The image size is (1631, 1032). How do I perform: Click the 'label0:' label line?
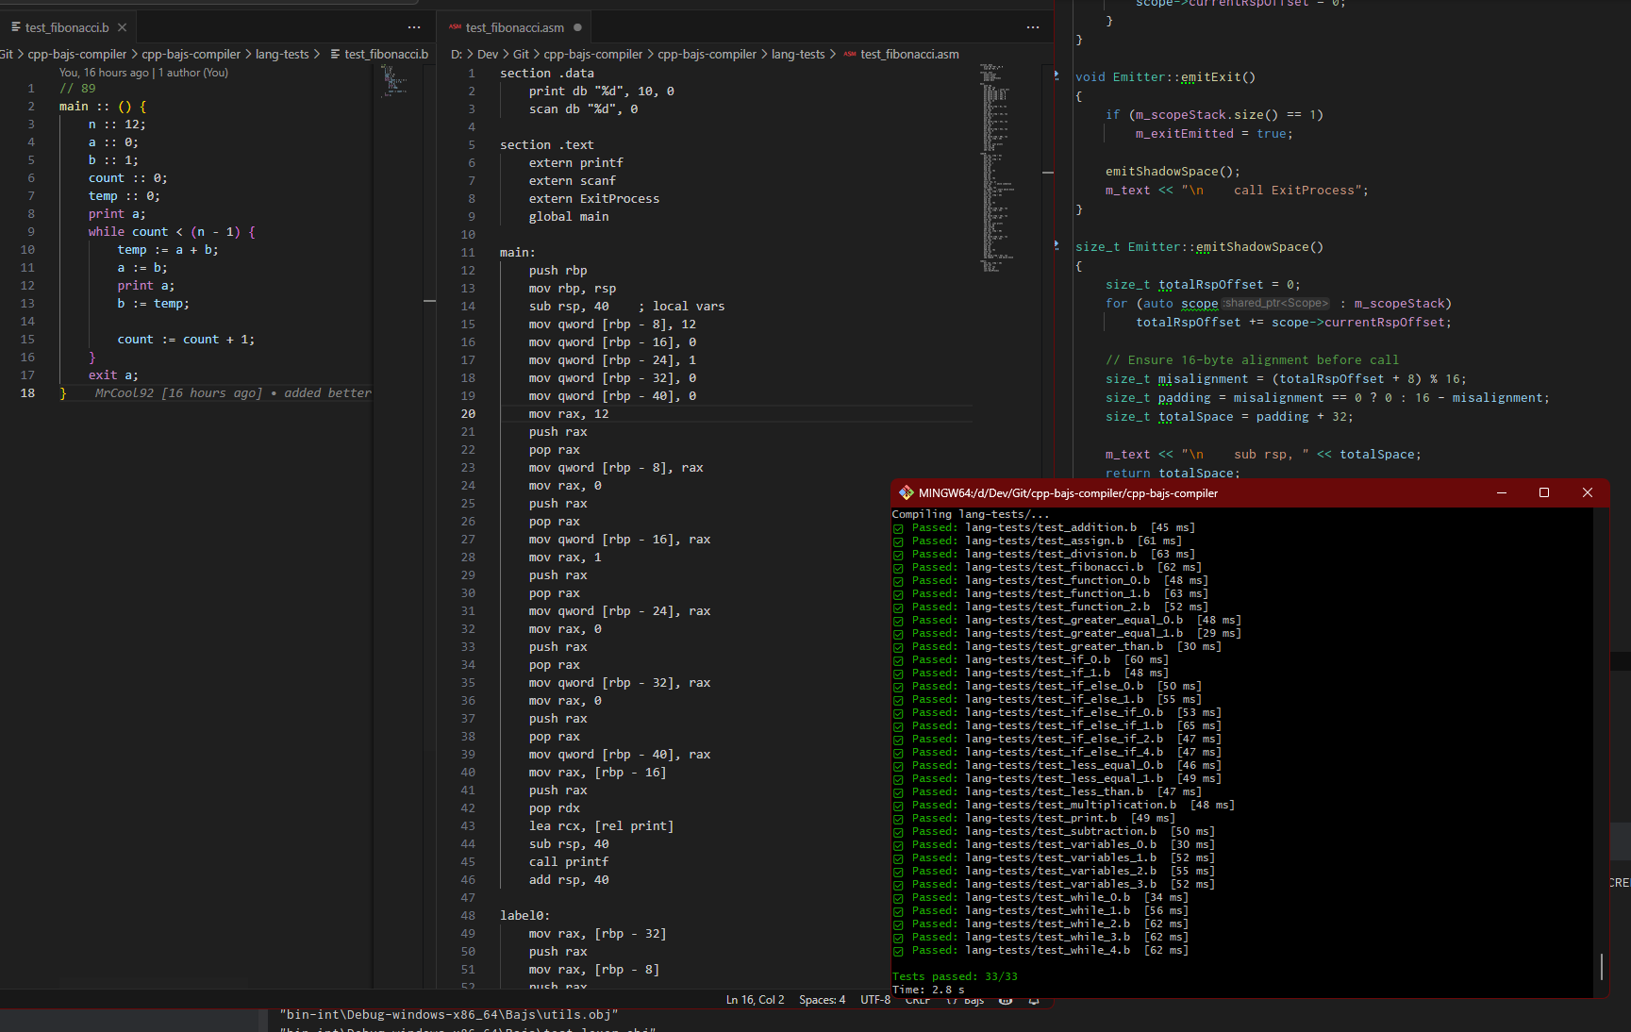pyautogui.click(x=524, y=916)
